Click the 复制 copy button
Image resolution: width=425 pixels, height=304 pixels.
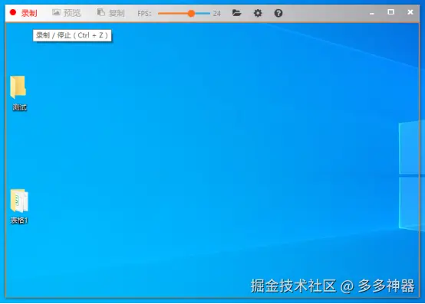pyautogui.click(x=111, y=13)
